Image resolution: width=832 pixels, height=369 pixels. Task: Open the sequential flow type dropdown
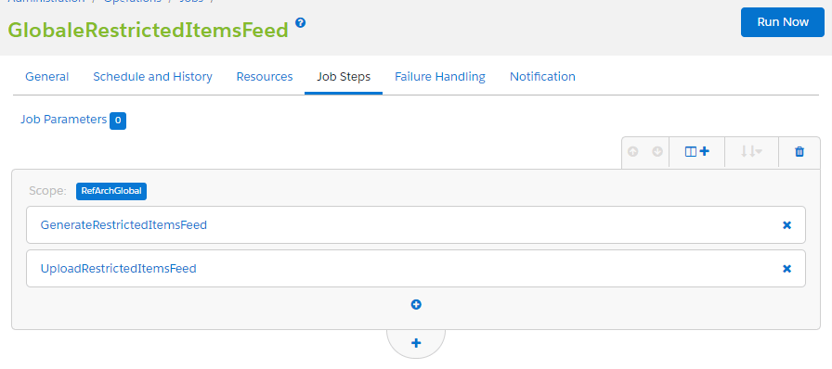tap(751, 152)
